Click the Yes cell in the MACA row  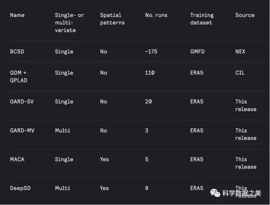(x=104, y=159)
